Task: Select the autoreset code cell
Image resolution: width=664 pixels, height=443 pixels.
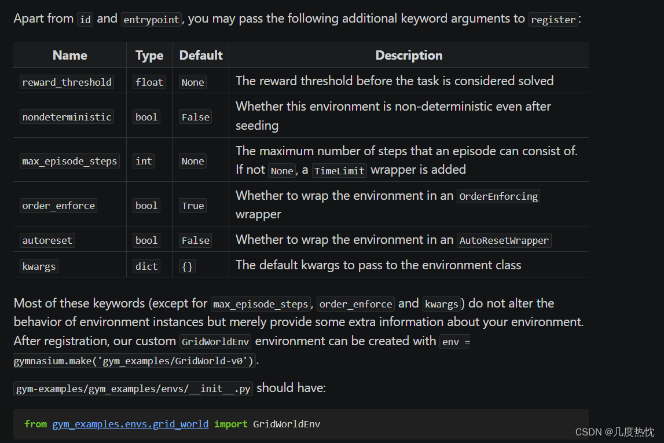Action: (x=47, y=240)
